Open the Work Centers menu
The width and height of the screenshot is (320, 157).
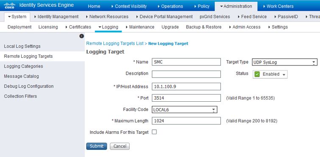278,6
